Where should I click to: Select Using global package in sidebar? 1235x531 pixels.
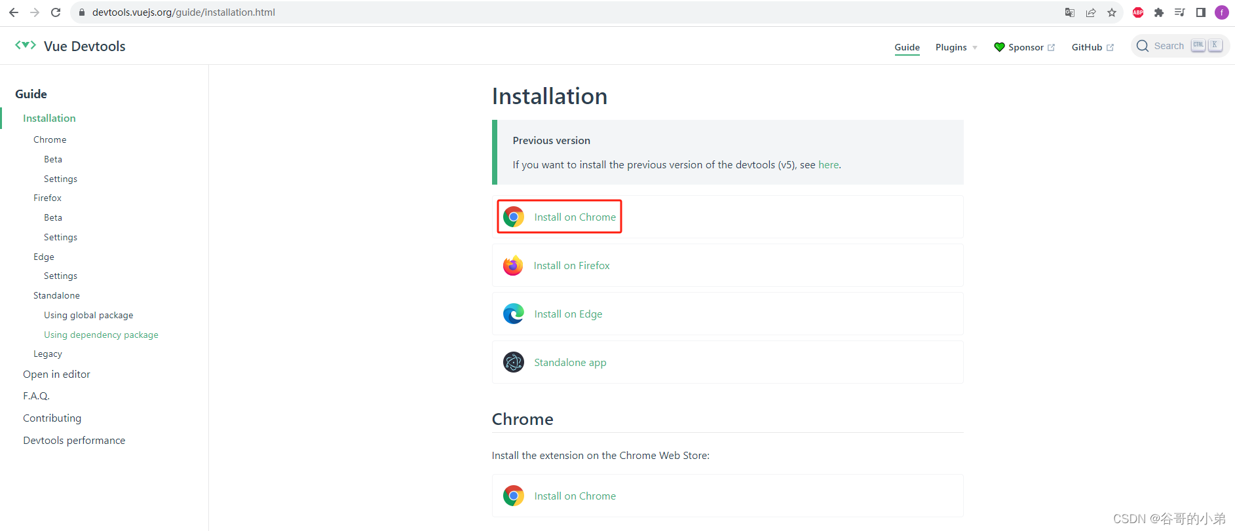pyautogui.click(x=88, y=315)
